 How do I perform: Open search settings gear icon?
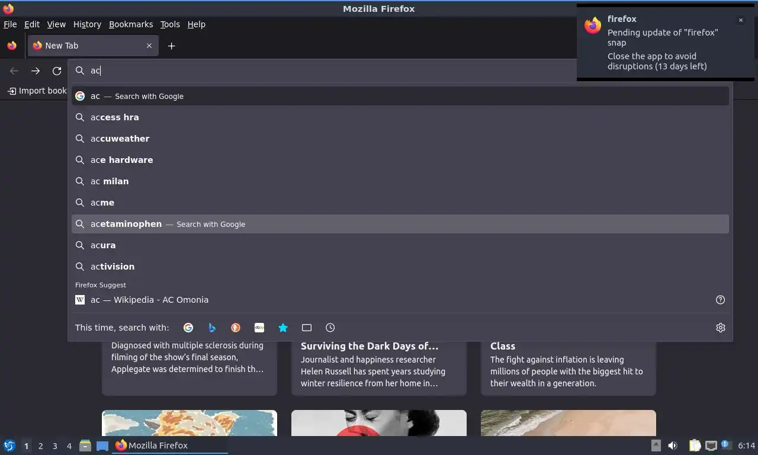pos(721,328)
